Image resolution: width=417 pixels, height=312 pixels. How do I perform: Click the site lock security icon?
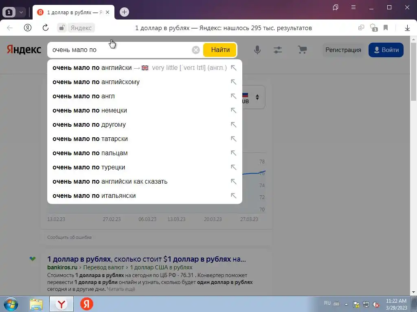coord(62,28)
